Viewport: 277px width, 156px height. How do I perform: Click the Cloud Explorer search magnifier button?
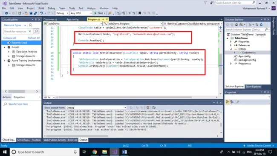[x=36, y=31]
